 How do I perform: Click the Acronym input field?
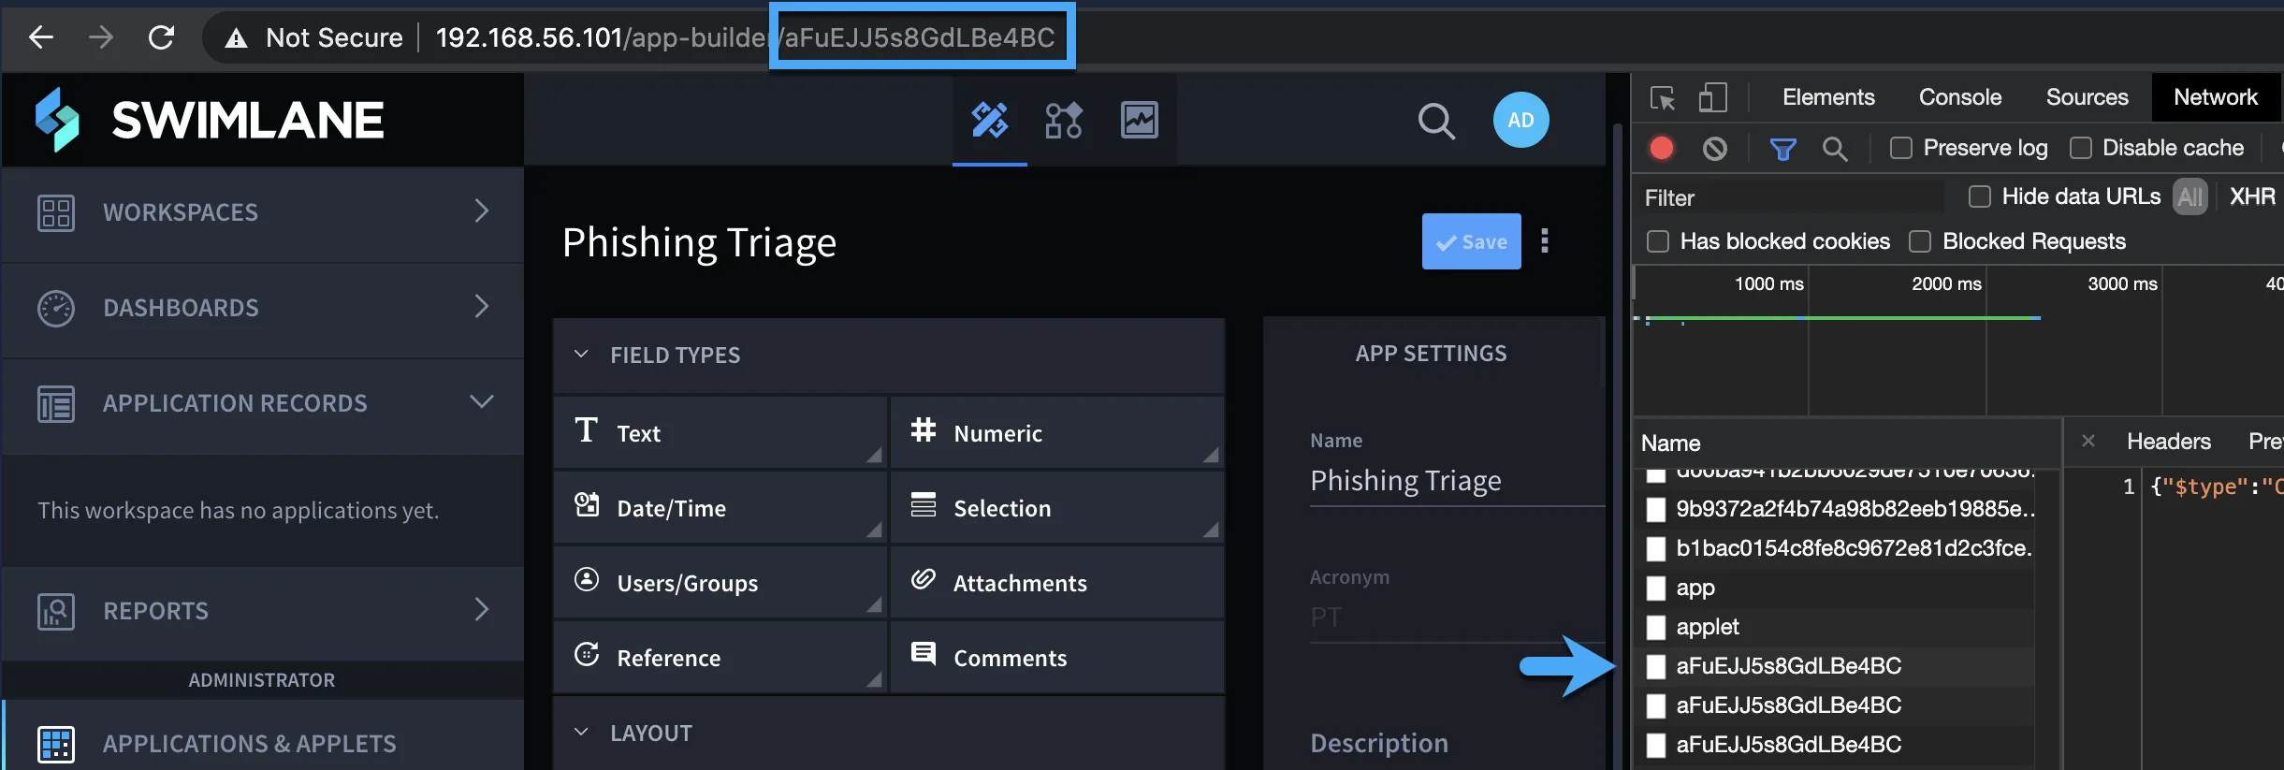tap(1457, 617)
